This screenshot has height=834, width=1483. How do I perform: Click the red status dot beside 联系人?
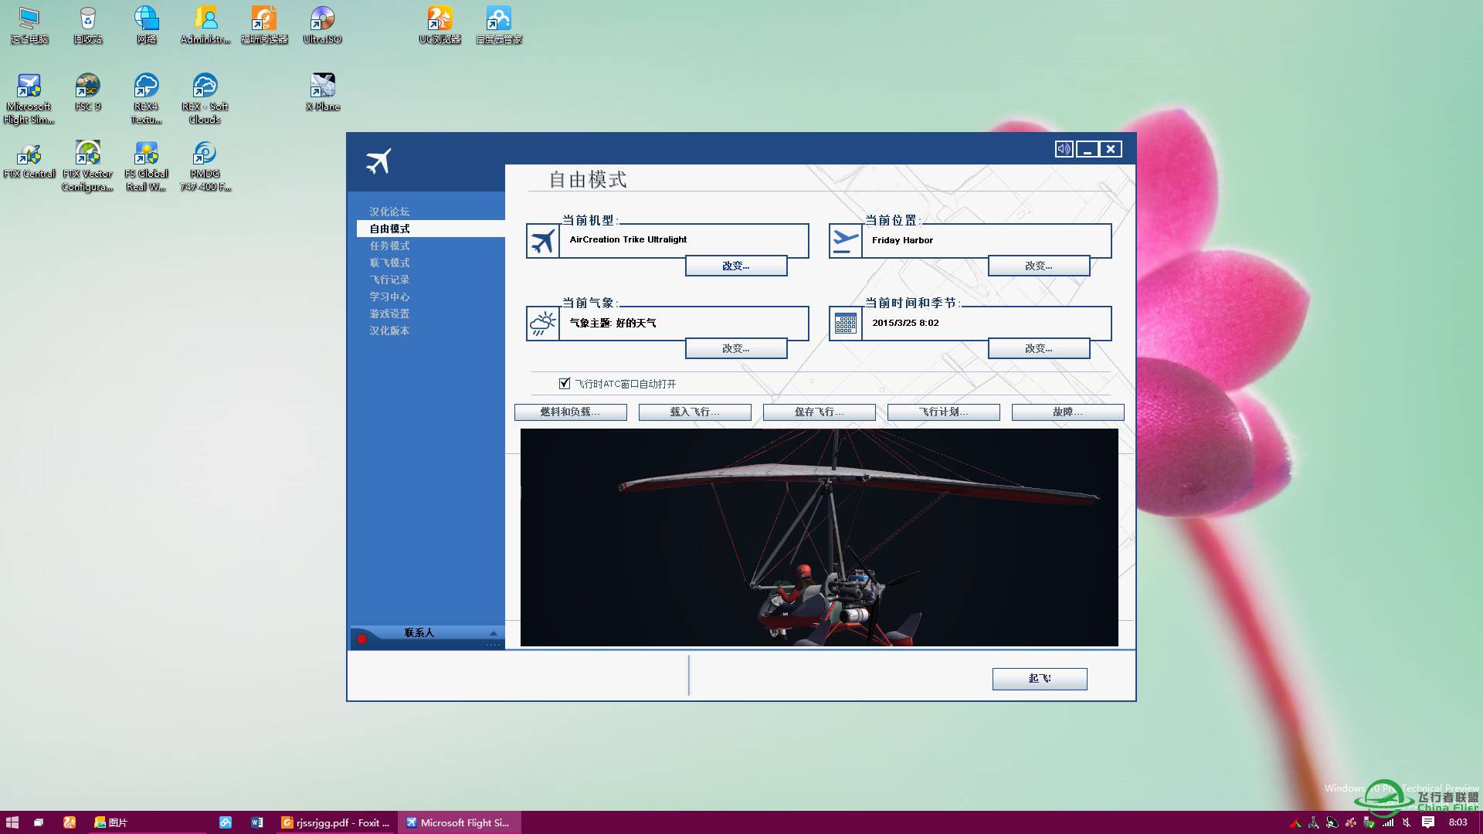pos(361,639)
